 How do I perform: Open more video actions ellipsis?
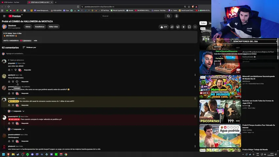point(195,27)
